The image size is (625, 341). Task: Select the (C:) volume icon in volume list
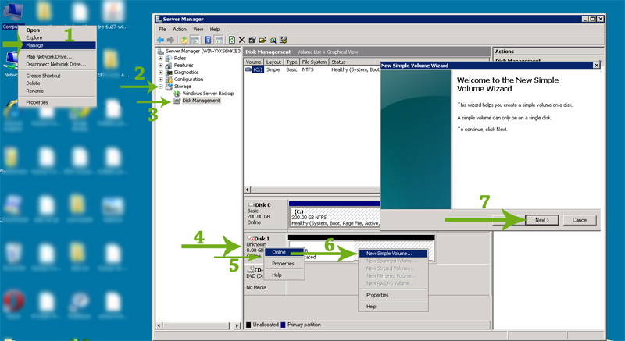(x=248, y=69)
